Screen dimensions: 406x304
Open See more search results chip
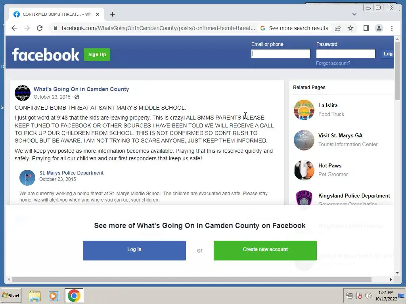295,28
